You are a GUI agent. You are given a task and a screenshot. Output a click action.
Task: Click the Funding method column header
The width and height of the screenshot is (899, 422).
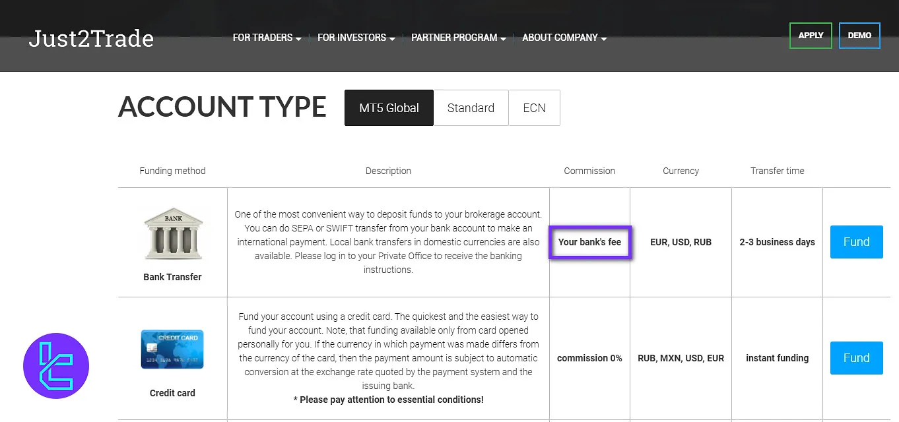pyautogui.click(x=172, y=171)
